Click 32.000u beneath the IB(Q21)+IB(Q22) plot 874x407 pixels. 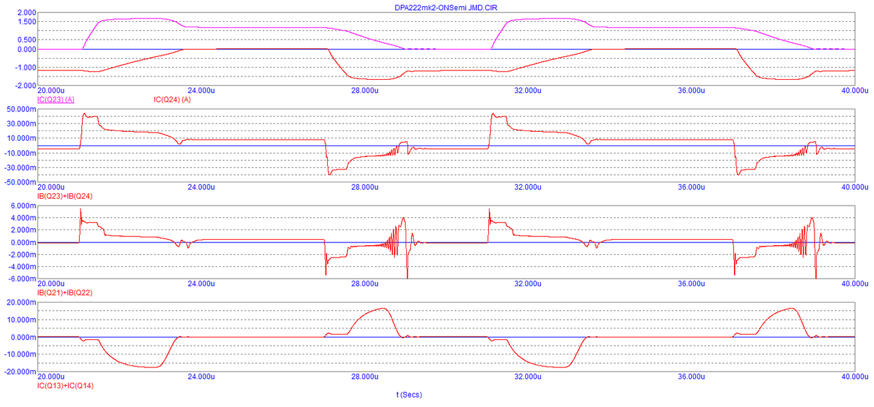click(x=527, y=283)
